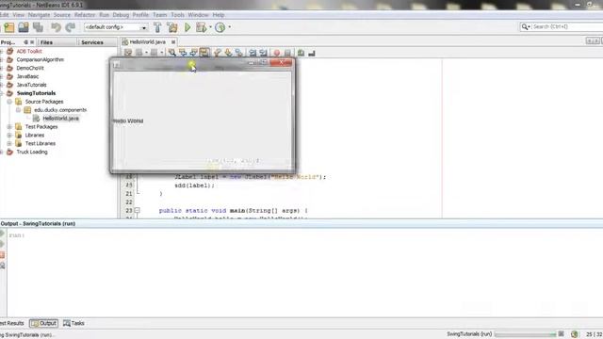The image size is (603, 339).
Task: Open the Debug menu
Action: pos(121,15)
